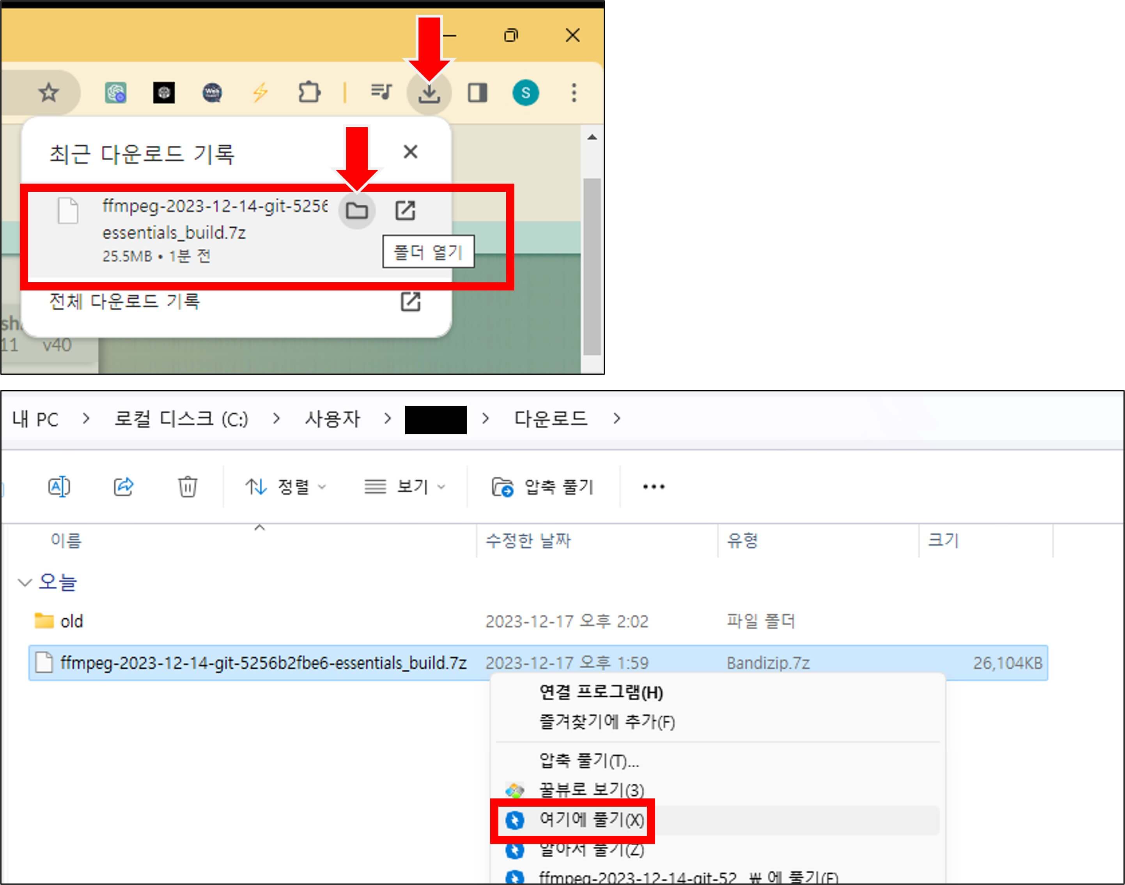Open 연결 프로그램(H) in context menu
This screenshot has height=885, width=1125.
point(601,693)
